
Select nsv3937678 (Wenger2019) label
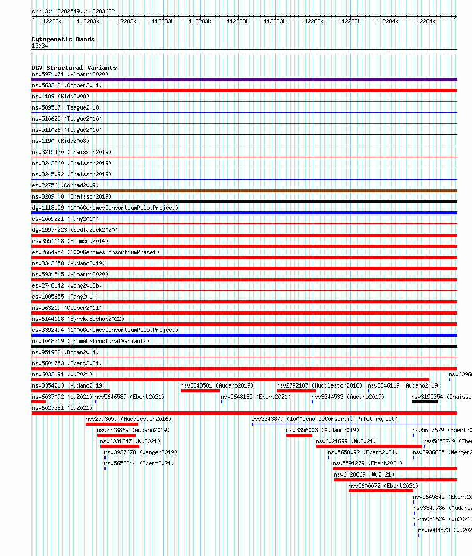pyautogui.click(x=141, y=452)
